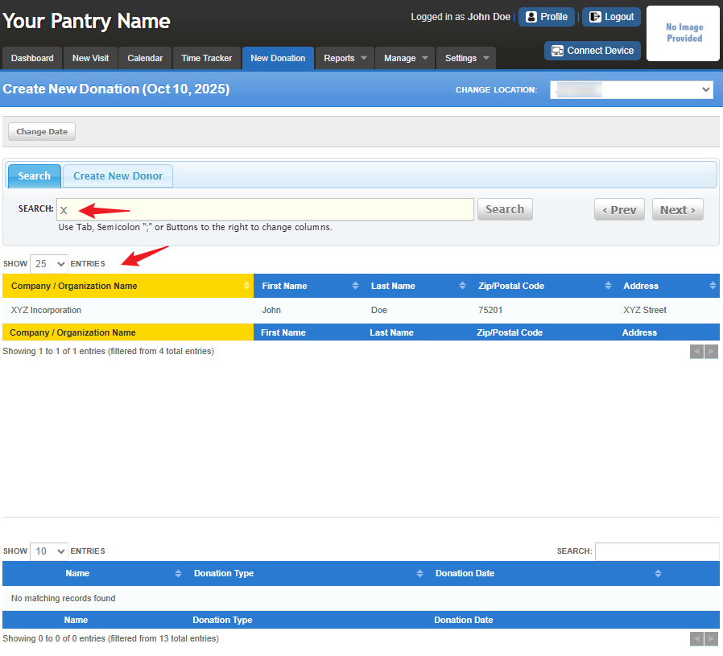Click the Change Date button
723x656 pixels.
click(x=42, y=132)
